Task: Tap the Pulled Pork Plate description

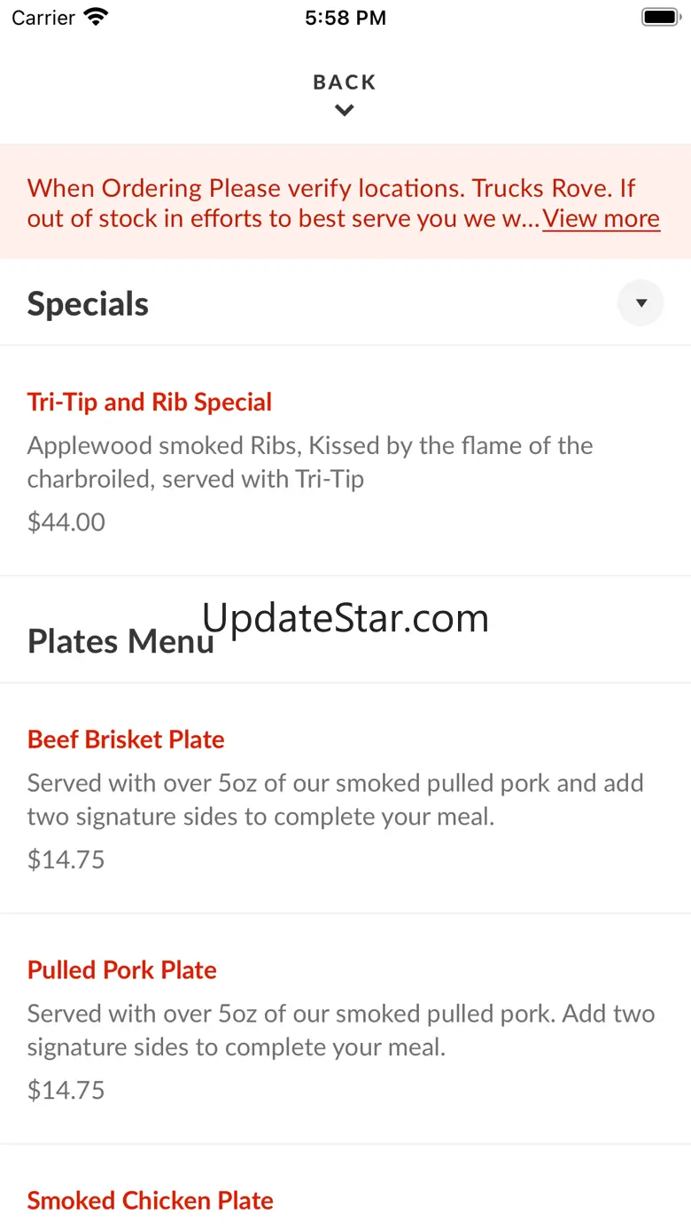Action: [341, 1030]
